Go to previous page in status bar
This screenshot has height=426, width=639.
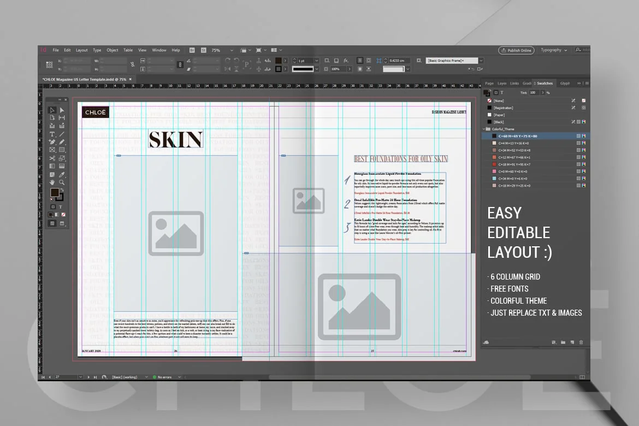[50, 377]
